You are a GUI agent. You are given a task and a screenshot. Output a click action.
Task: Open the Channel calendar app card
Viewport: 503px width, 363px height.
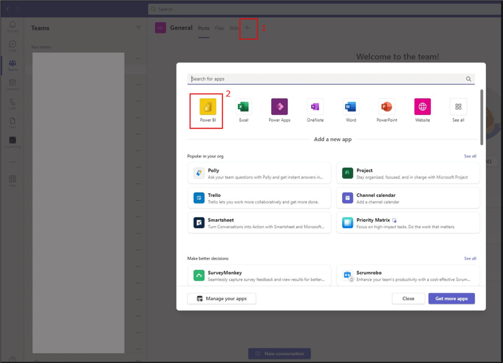tap(408, 198)
